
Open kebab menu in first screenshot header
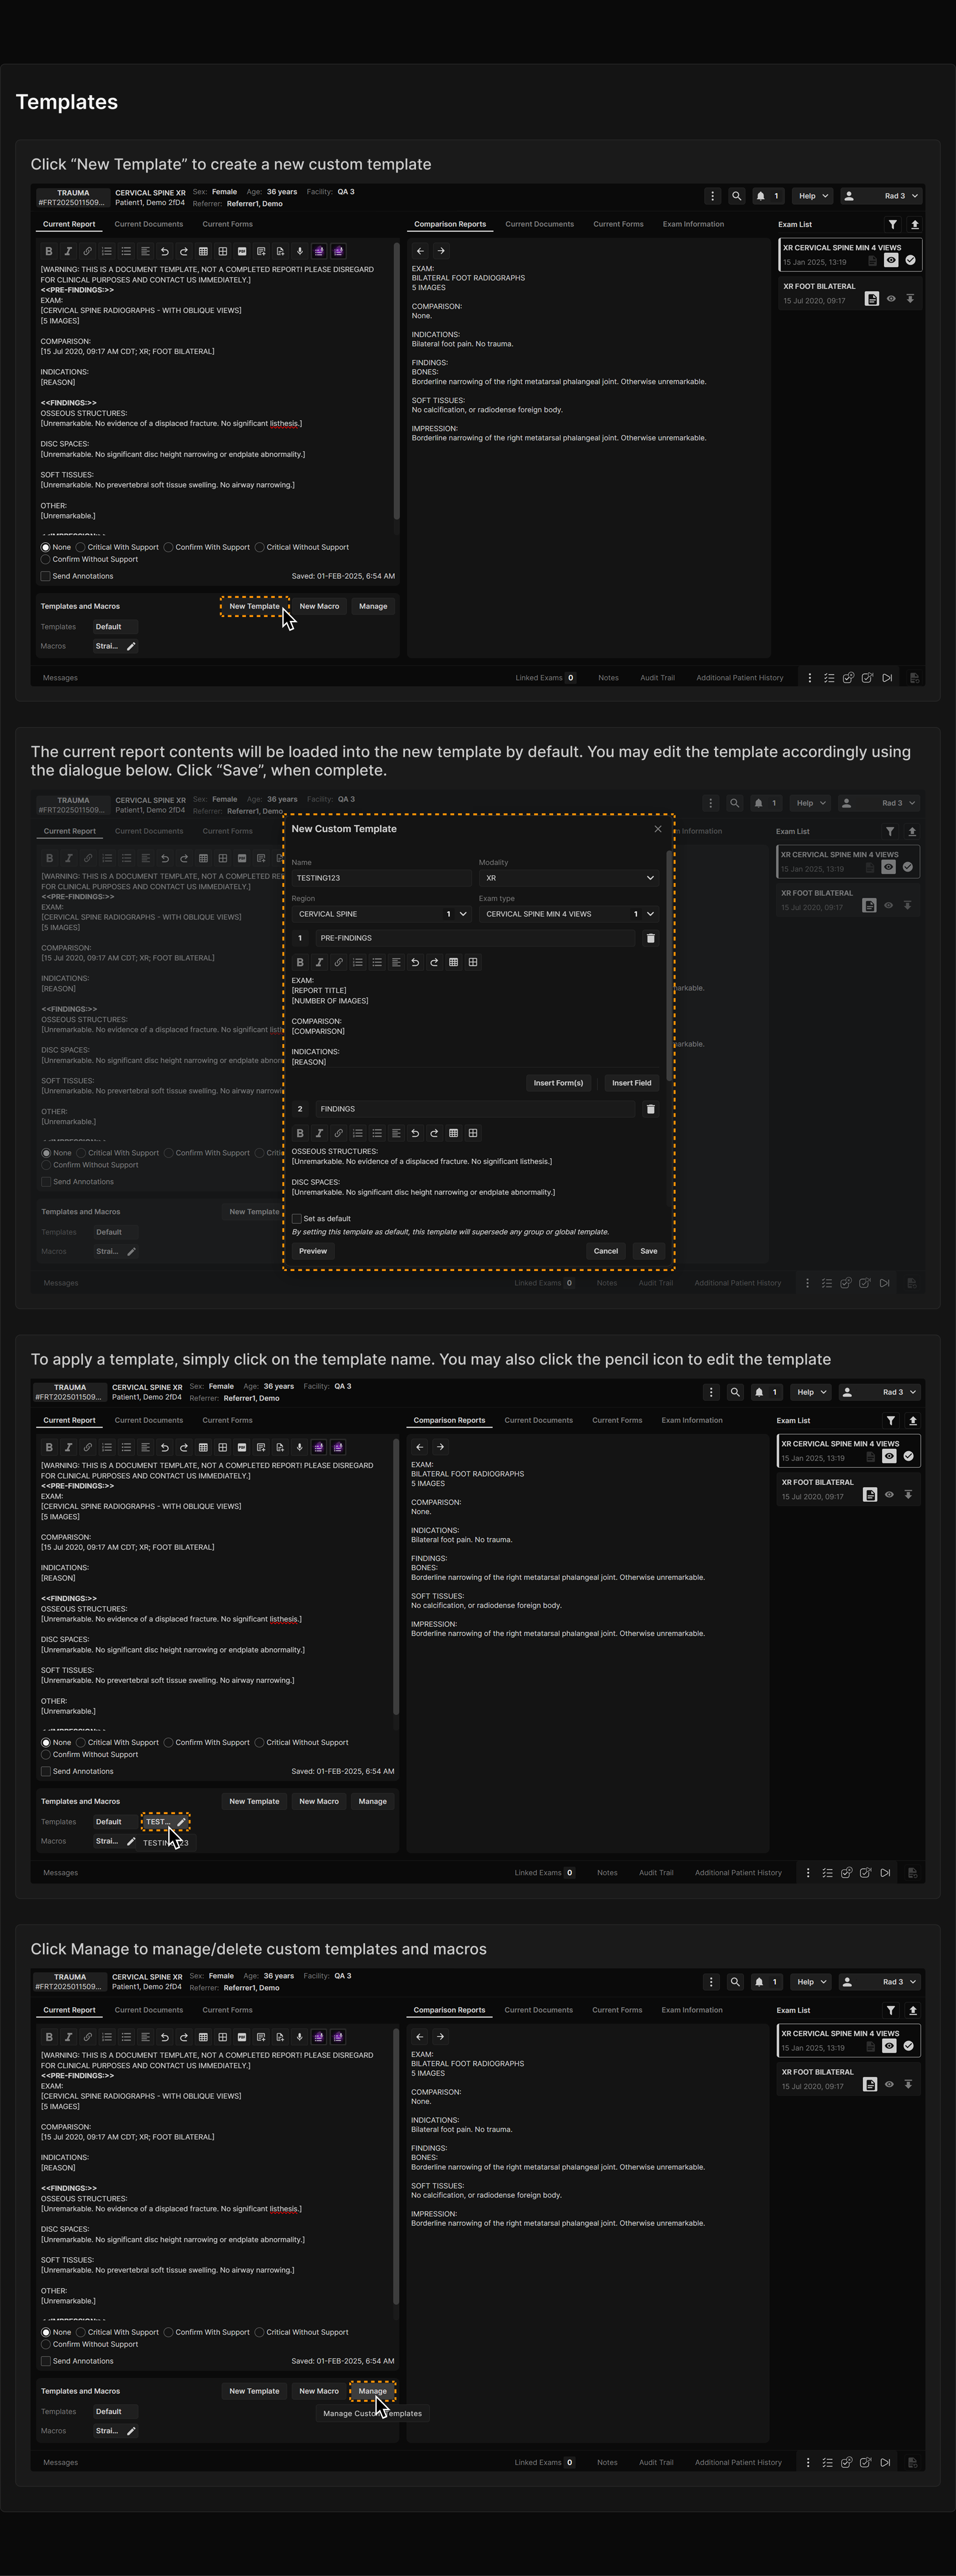[712, 196]
